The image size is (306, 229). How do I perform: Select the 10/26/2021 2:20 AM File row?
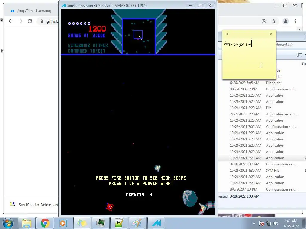coord(262,108)
